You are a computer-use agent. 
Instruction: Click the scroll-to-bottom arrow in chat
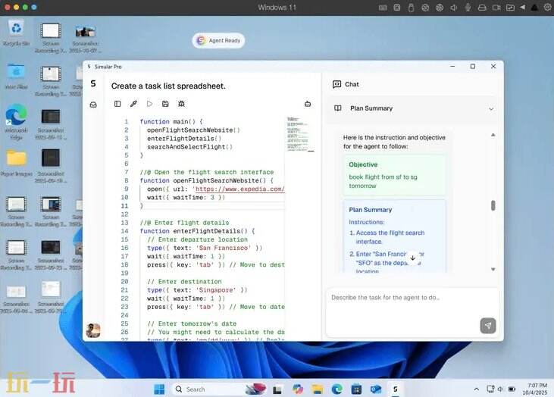pyautogui.click(x=412, y=258)
